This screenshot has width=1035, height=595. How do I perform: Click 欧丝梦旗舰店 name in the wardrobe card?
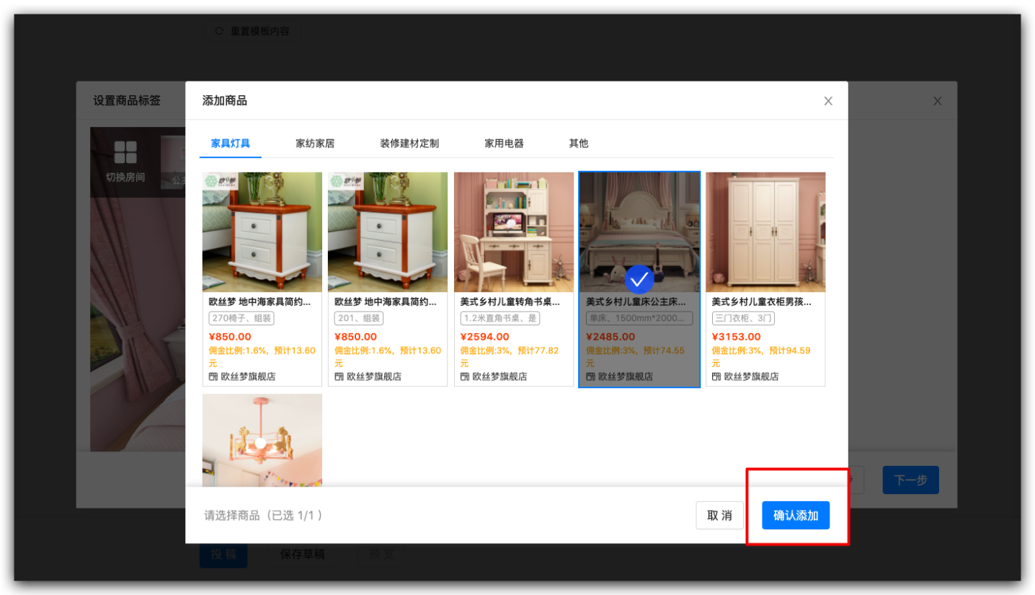(x=751, y=376)
